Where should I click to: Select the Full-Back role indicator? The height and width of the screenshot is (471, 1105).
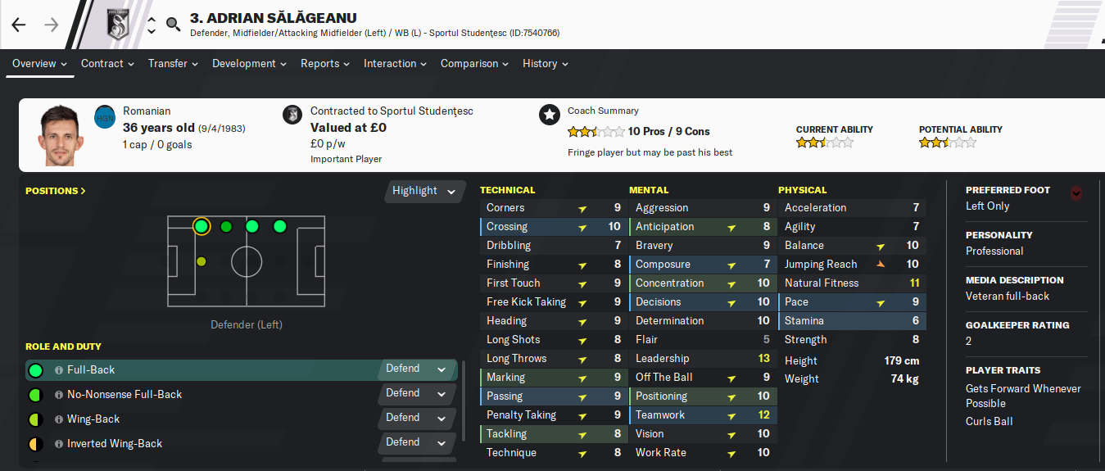point(35,370)
